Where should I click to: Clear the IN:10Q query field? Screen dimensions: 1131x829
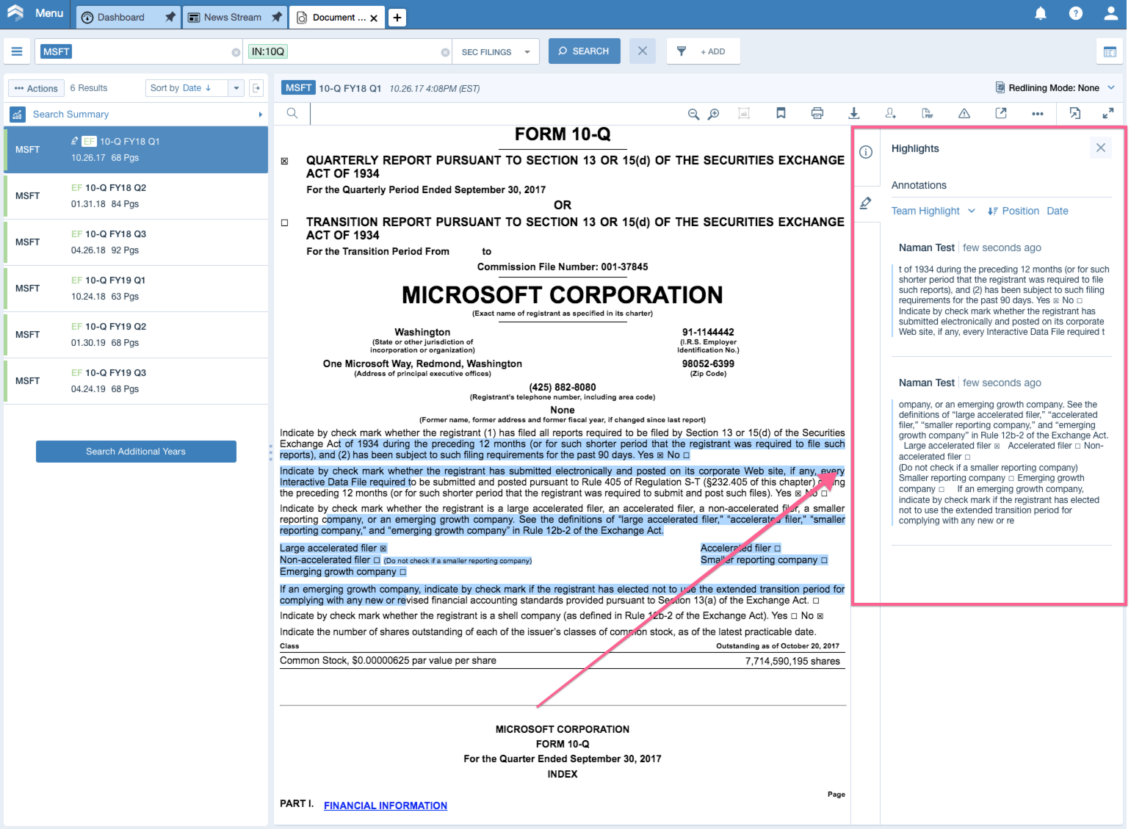445,52
